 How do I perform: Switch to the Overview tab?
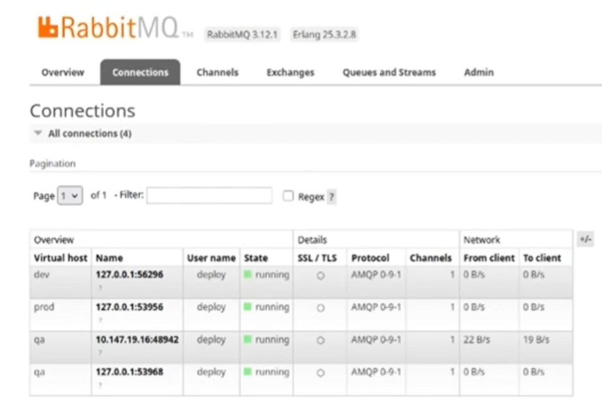pyautogui.click(x=63, y=72)
